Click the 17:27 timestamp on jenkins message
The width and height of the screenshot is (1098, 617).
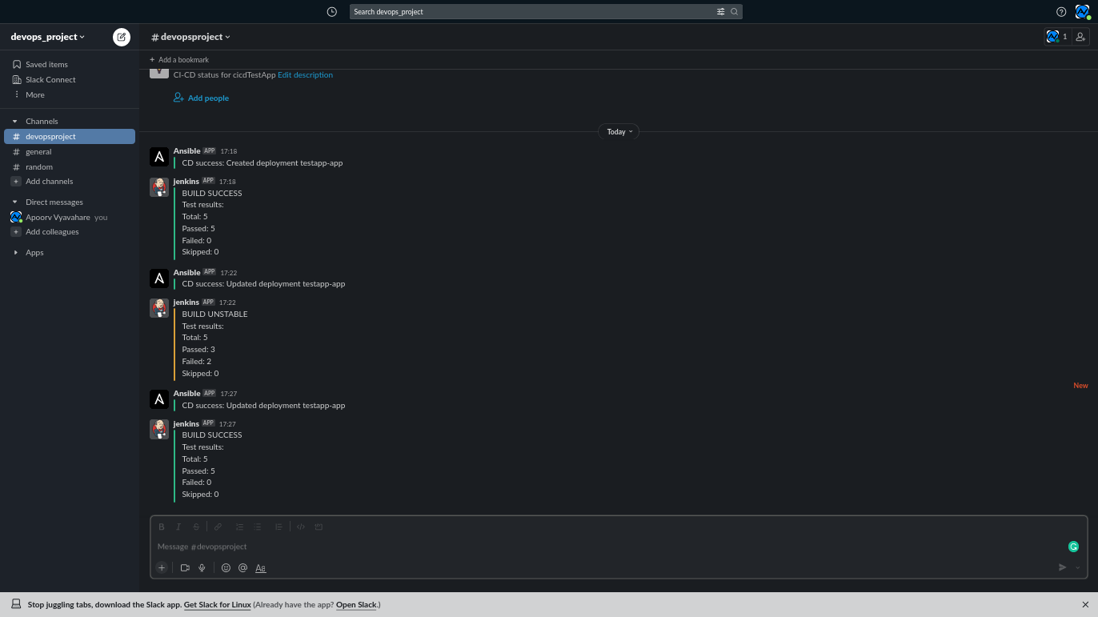tap(229, 424)
